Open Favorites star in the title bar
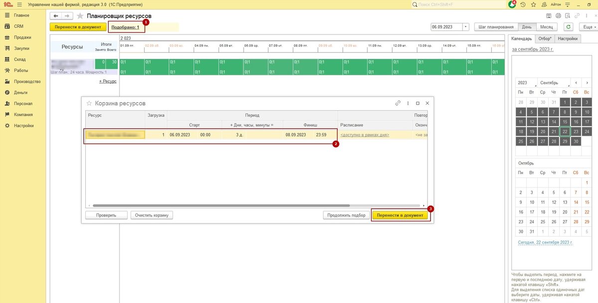 [533, 4]
